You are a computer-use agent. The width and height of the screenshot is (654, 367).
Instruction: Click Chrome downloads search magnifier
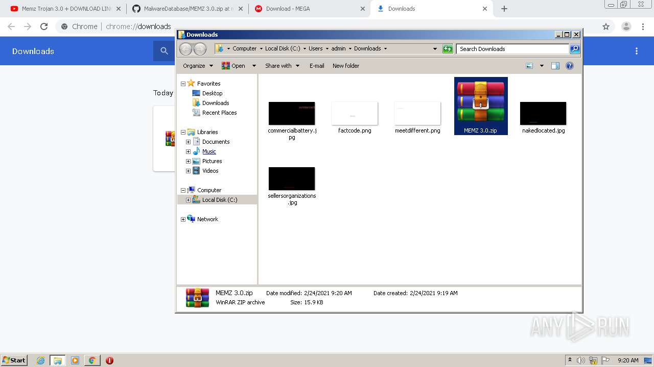click(x=164, y=51)
